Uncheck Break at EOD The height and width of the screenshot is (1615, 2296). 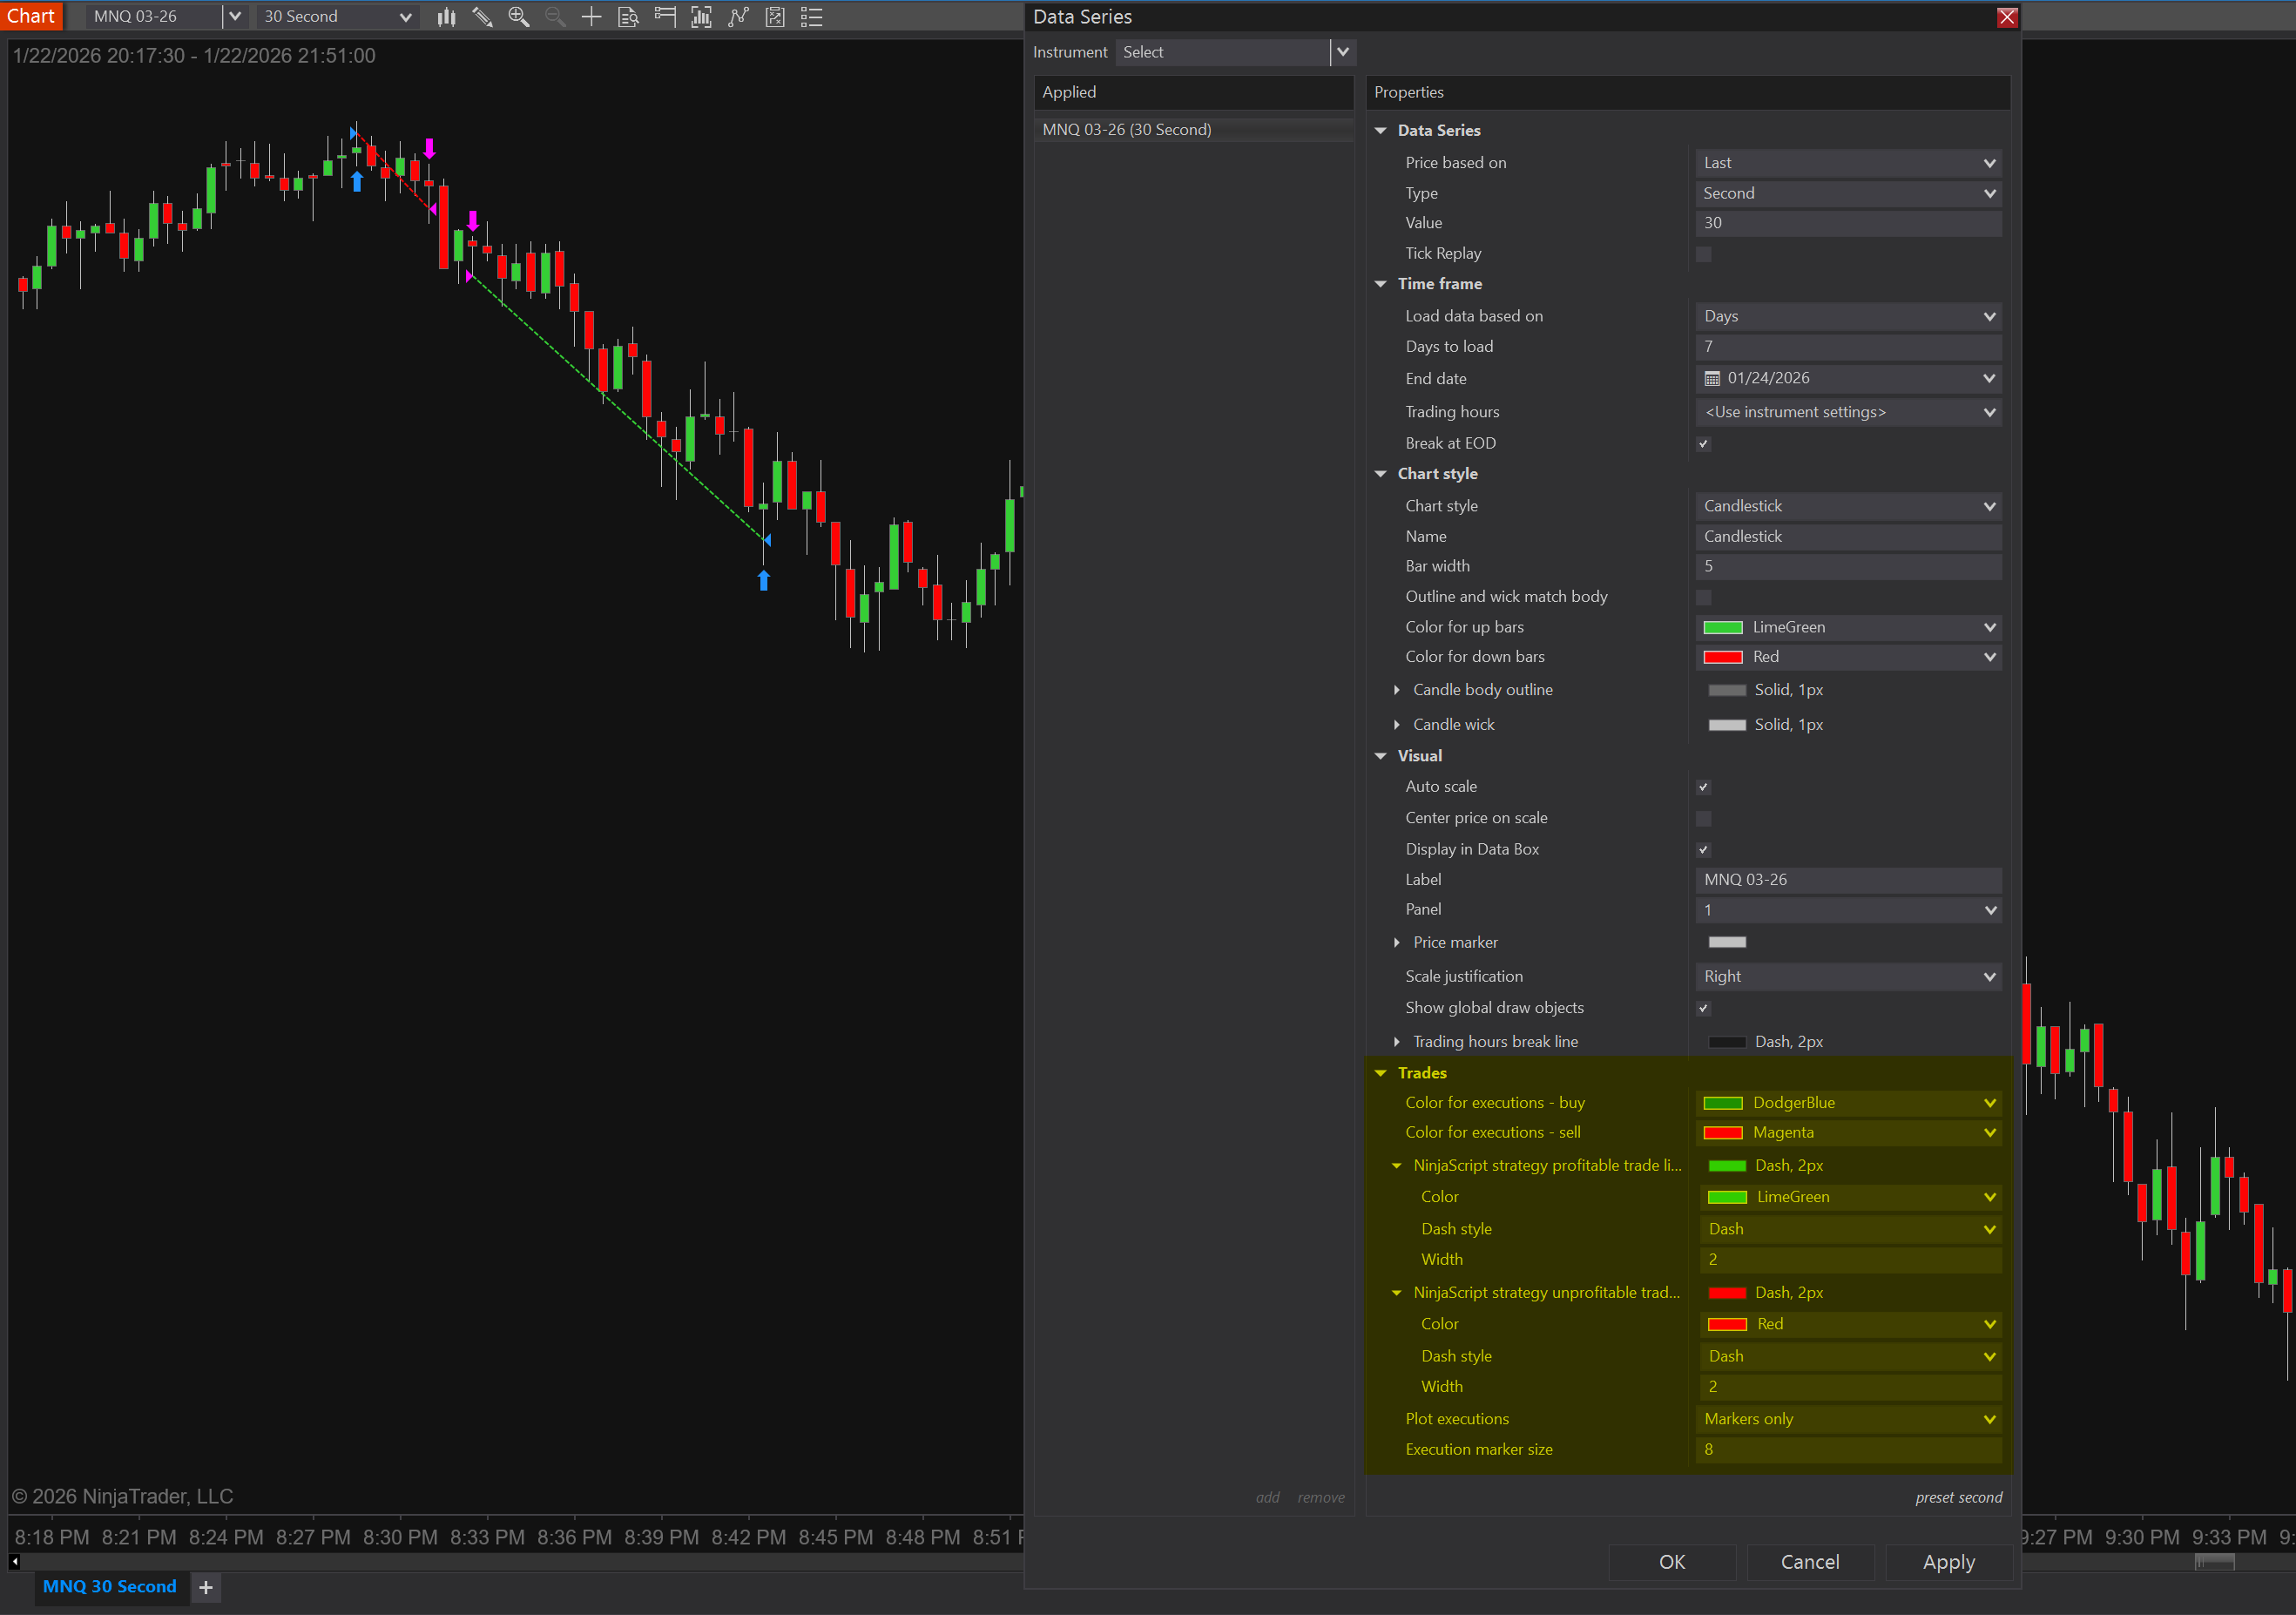click(1704, 444)
